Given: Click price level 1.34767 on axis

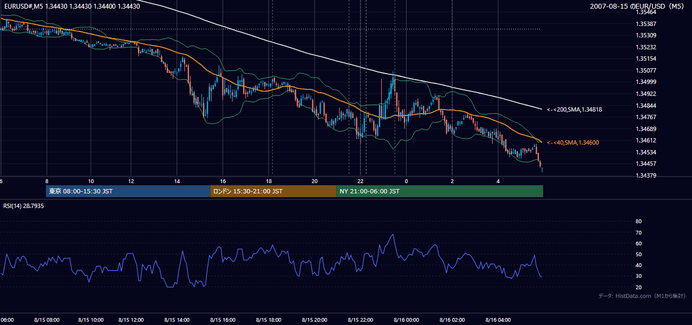Looking at the screenshot, I should coord(646,117).
